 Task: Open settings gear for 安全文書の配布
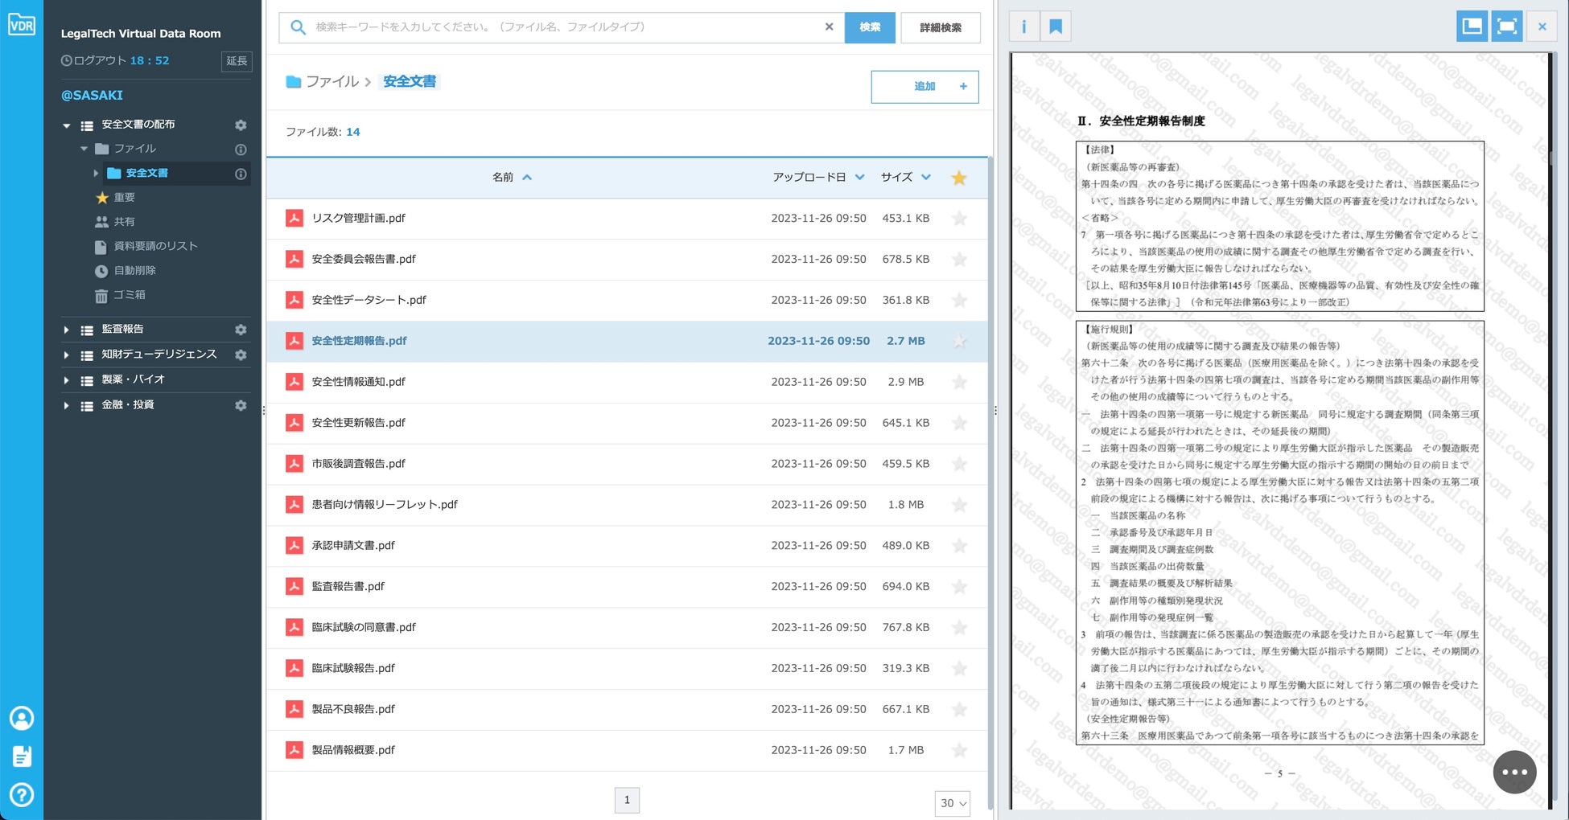(x=241, y=125)
